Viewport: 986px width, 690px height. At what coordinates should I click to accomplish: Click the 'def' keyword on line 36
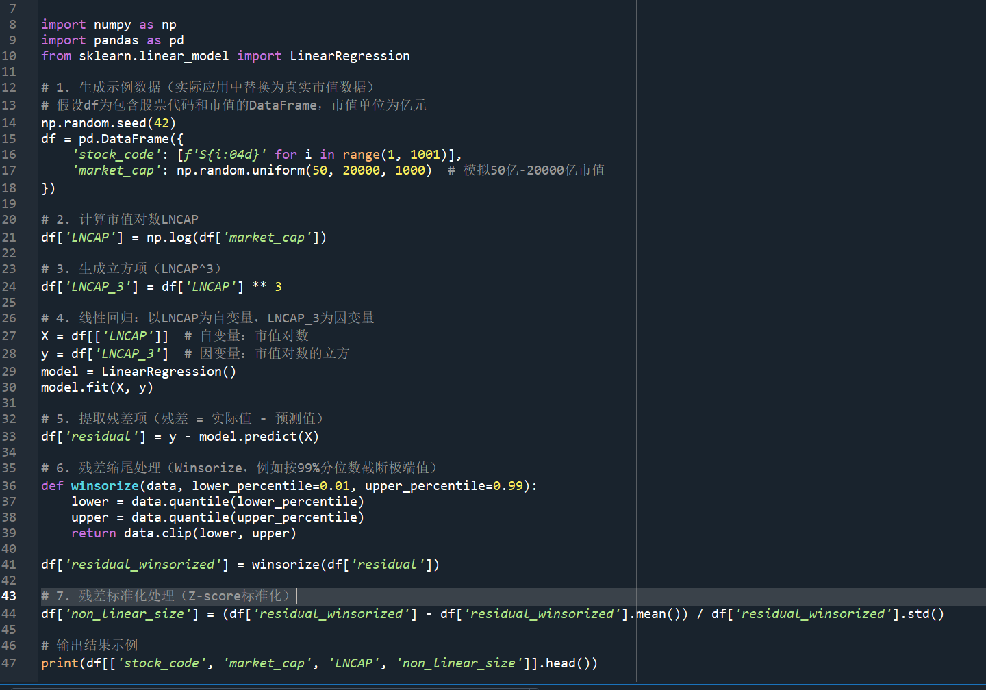pyautogui.click(x=52, y=486)
